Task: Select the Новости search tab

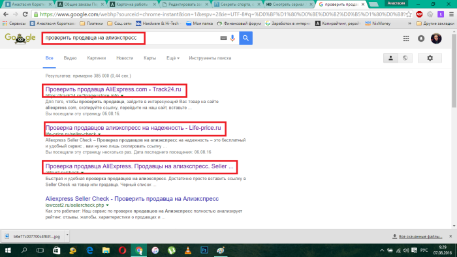Action: pos(125,58)
